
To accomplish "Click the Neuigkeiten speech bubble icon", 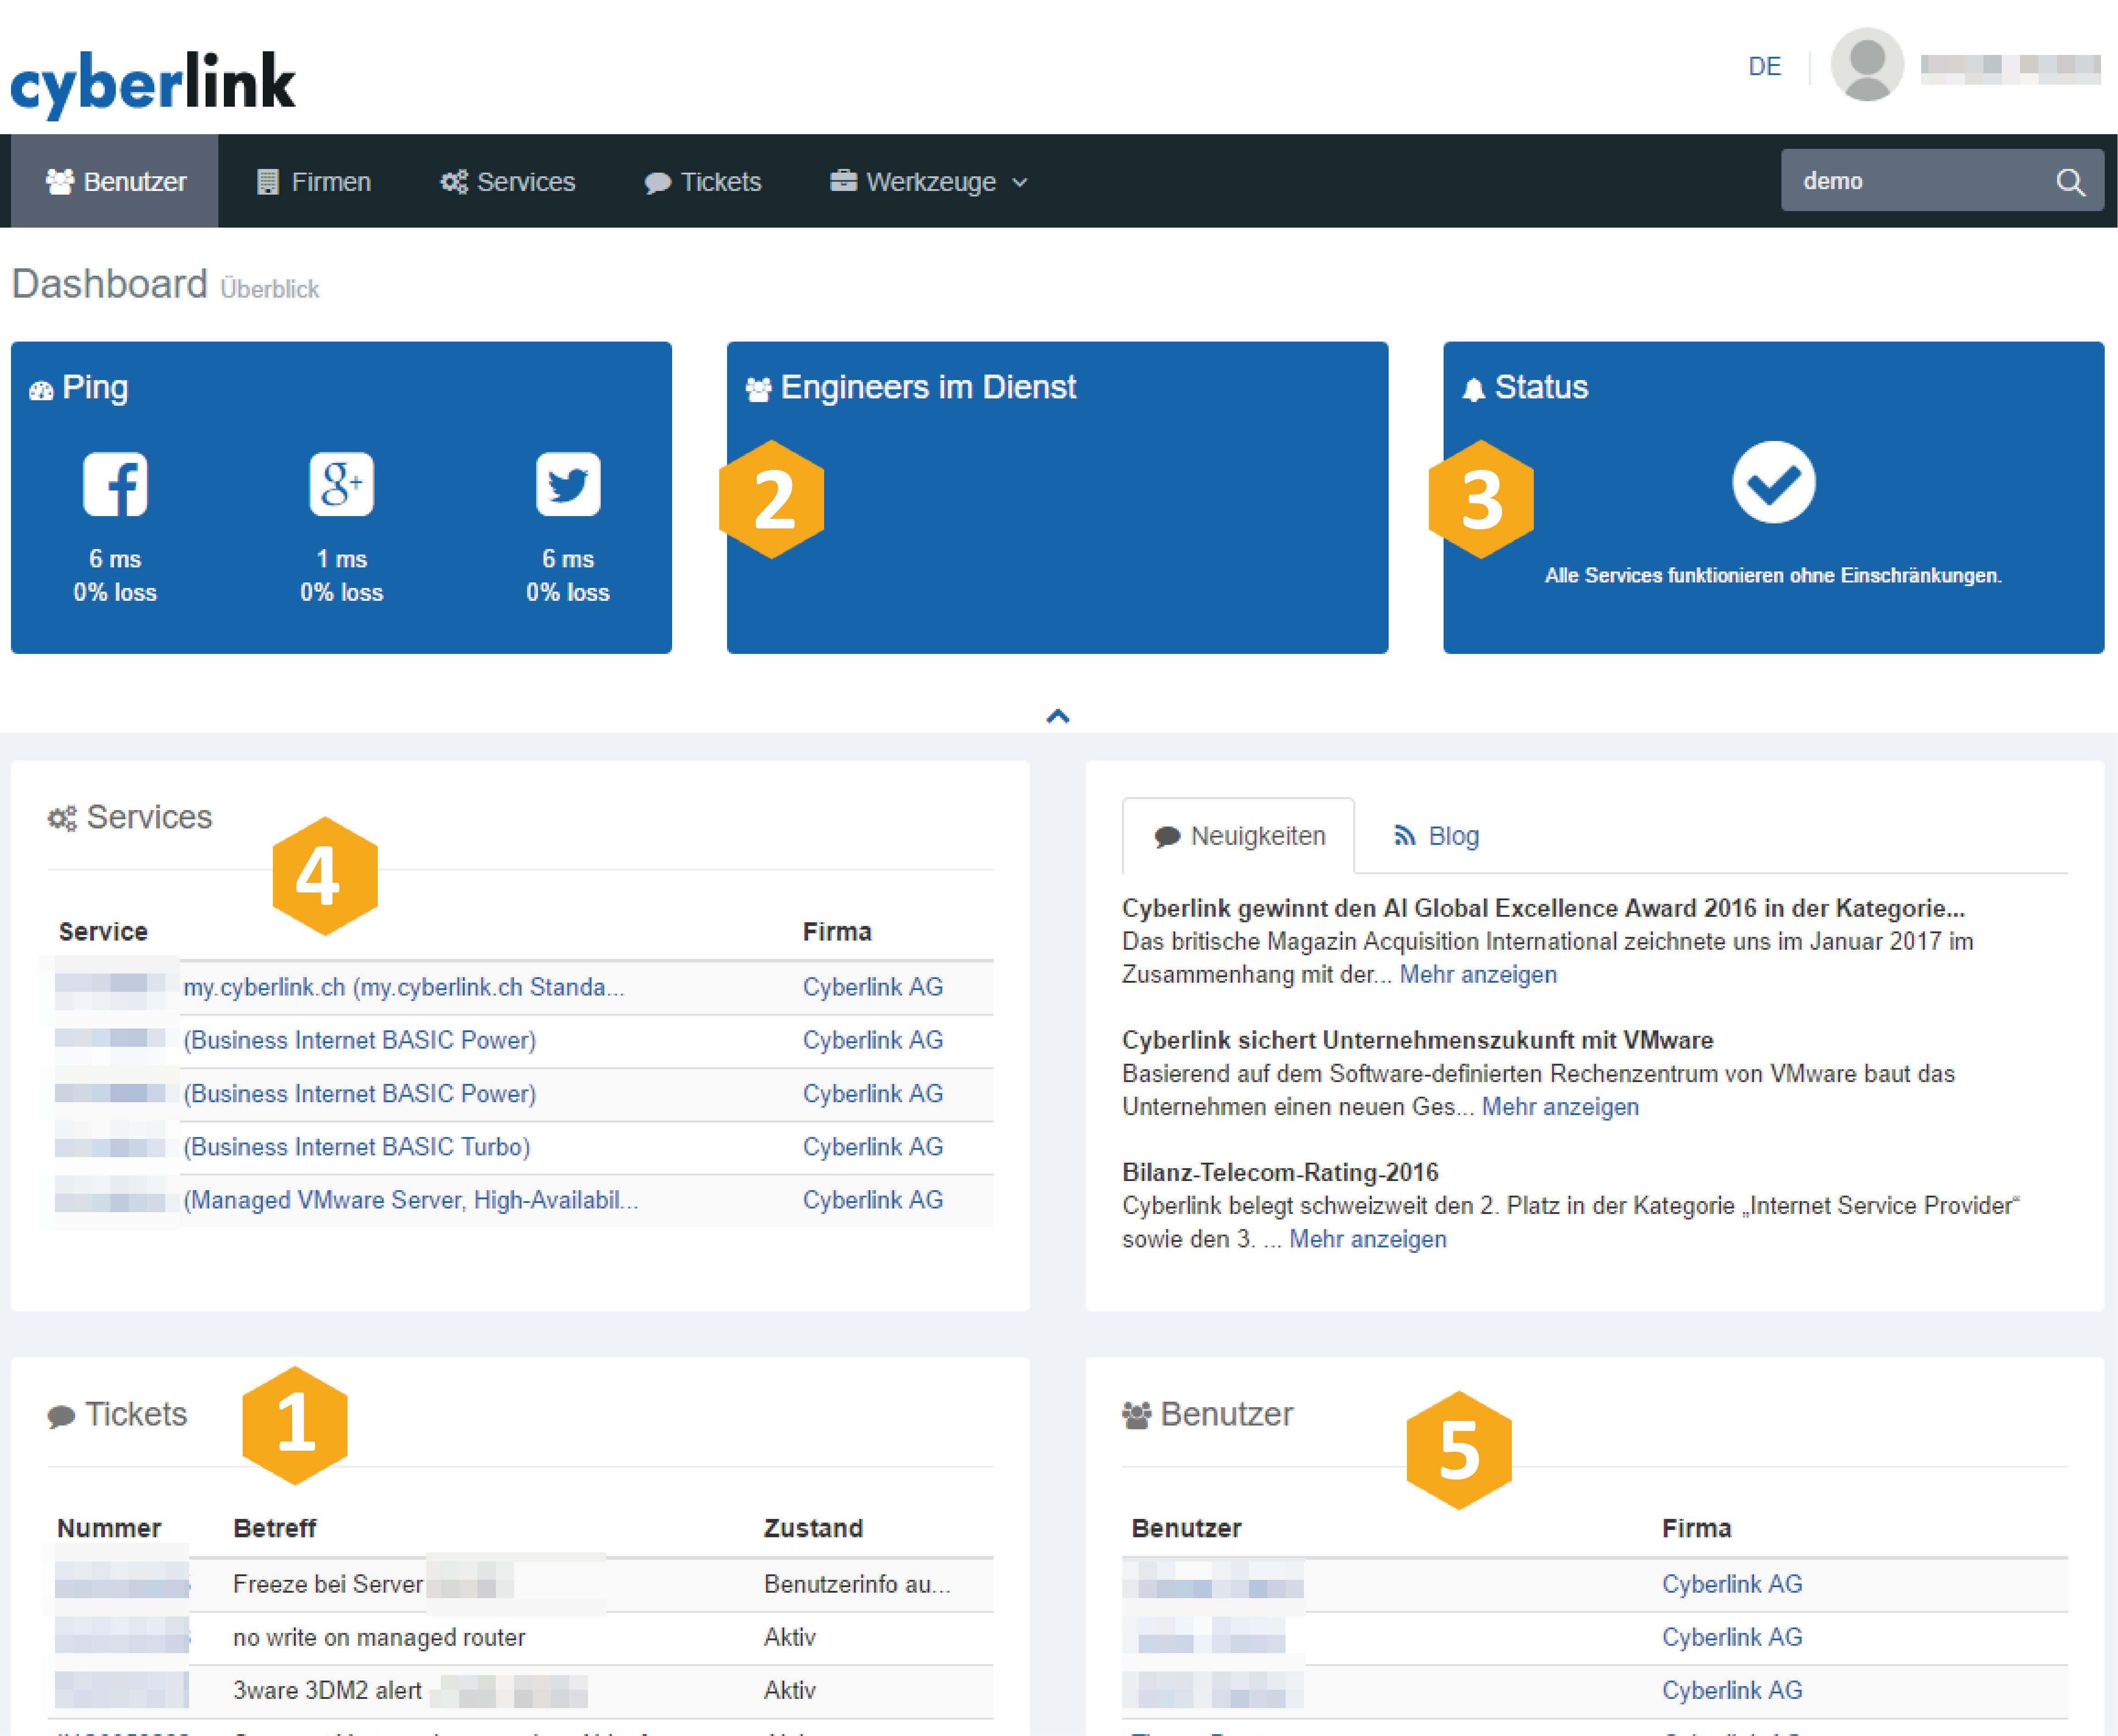I will [x=1166, y=837].
